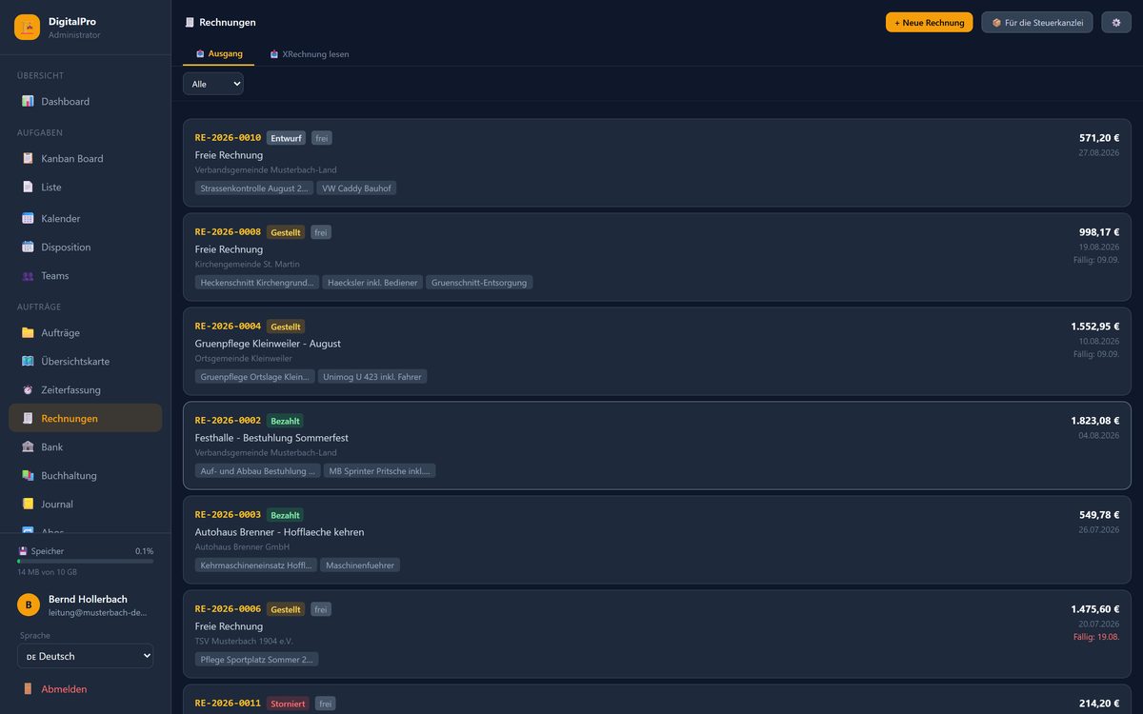The height and width of the screenshot is (714, 1143).
Task: Click the Ausgang tab's icon
Action: tap(200, 54)
